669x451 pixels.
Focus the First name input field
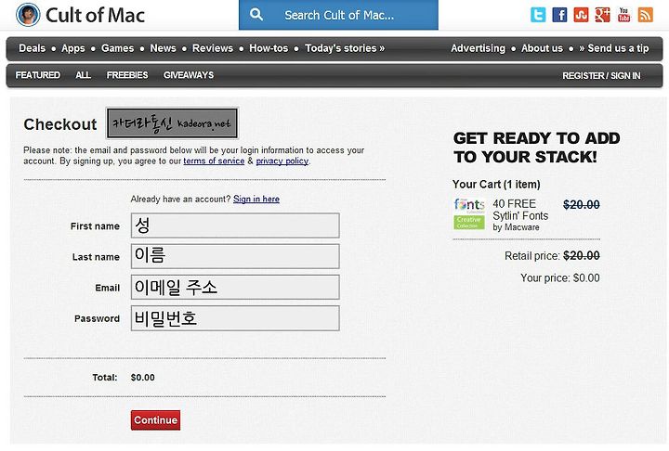(x=235, y=225)
